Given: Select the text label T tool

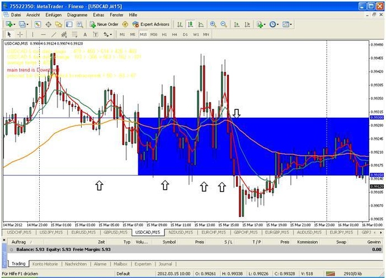Looking at the screenshot, I should 96,35.
